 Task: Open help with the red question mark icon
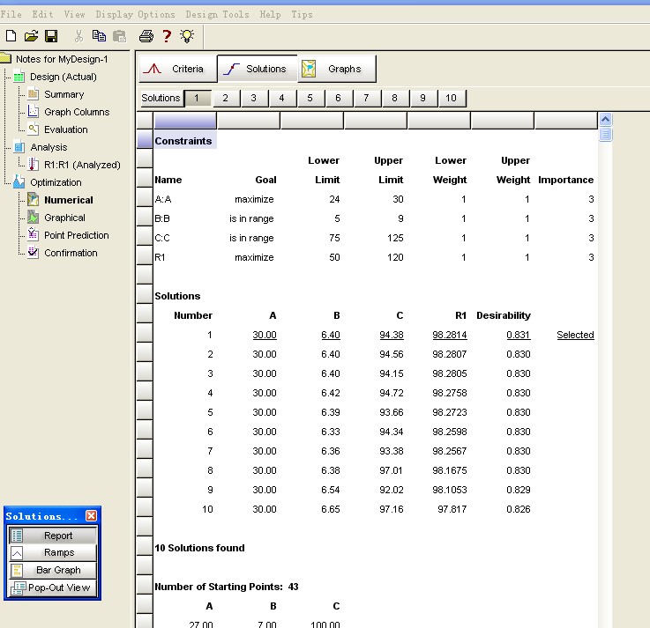(167, 36)
